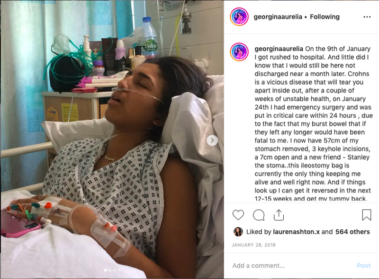Open georginaaurelia's story avatar in the header
The height and width of the screenshot is (279, 379).
click(x=239, y=17)
